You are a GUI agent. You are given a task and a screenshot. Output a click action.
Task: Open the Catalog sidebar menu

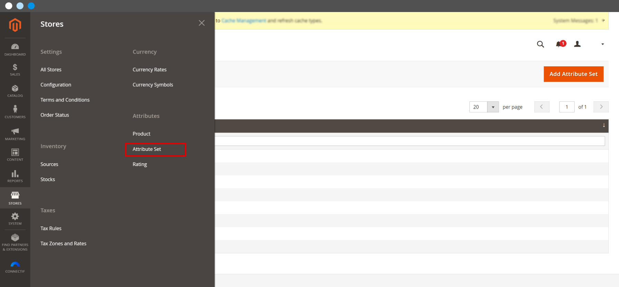coord(15,91)
